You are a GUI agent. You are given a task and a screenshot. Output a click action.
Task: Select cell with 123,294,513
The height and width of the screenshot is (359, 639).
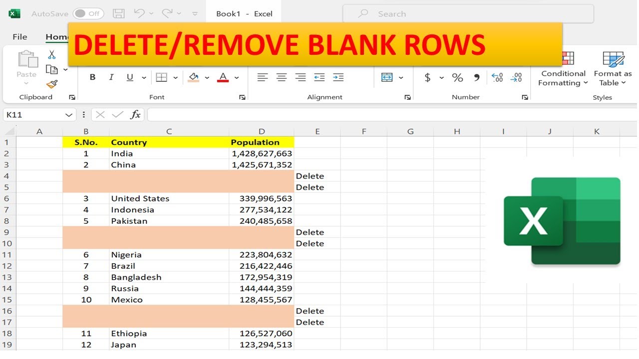(262, 345)
